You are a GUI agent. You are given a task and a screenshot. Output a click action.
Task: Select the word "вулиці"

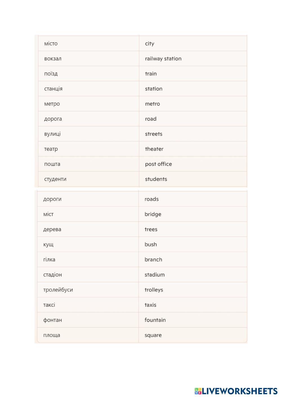[52, 134]
